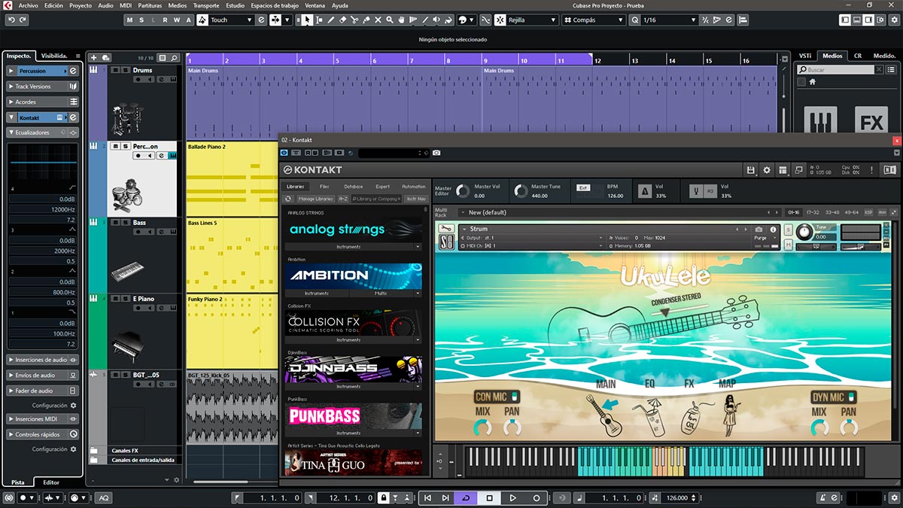
Task: Open the MAP hula dancer page
Action: [x=728, y=416]
